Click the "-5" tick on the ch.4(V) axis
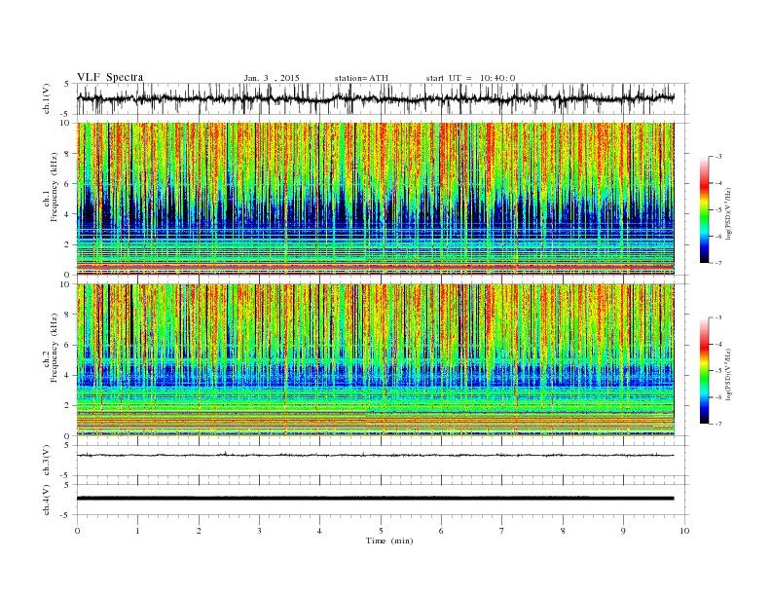The height and width of the screenshot is (596, 771). click(x=66, y=515)
